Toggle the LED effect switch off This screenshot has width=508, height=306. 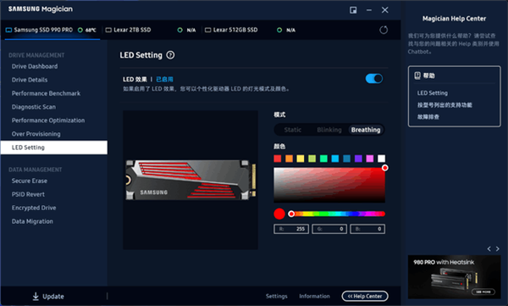tap(374, 79)
